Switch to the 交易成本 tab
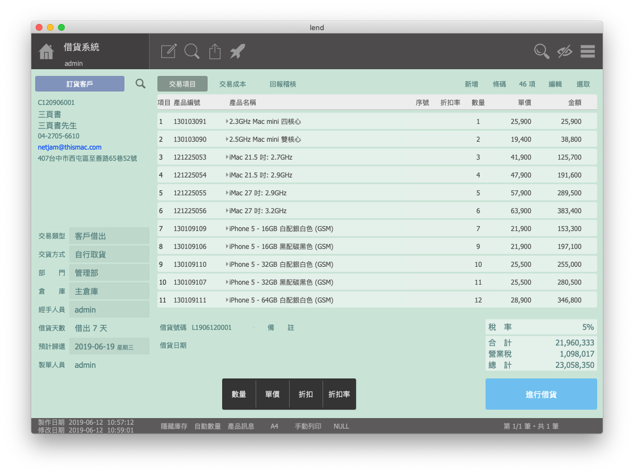 pos(233,84)
